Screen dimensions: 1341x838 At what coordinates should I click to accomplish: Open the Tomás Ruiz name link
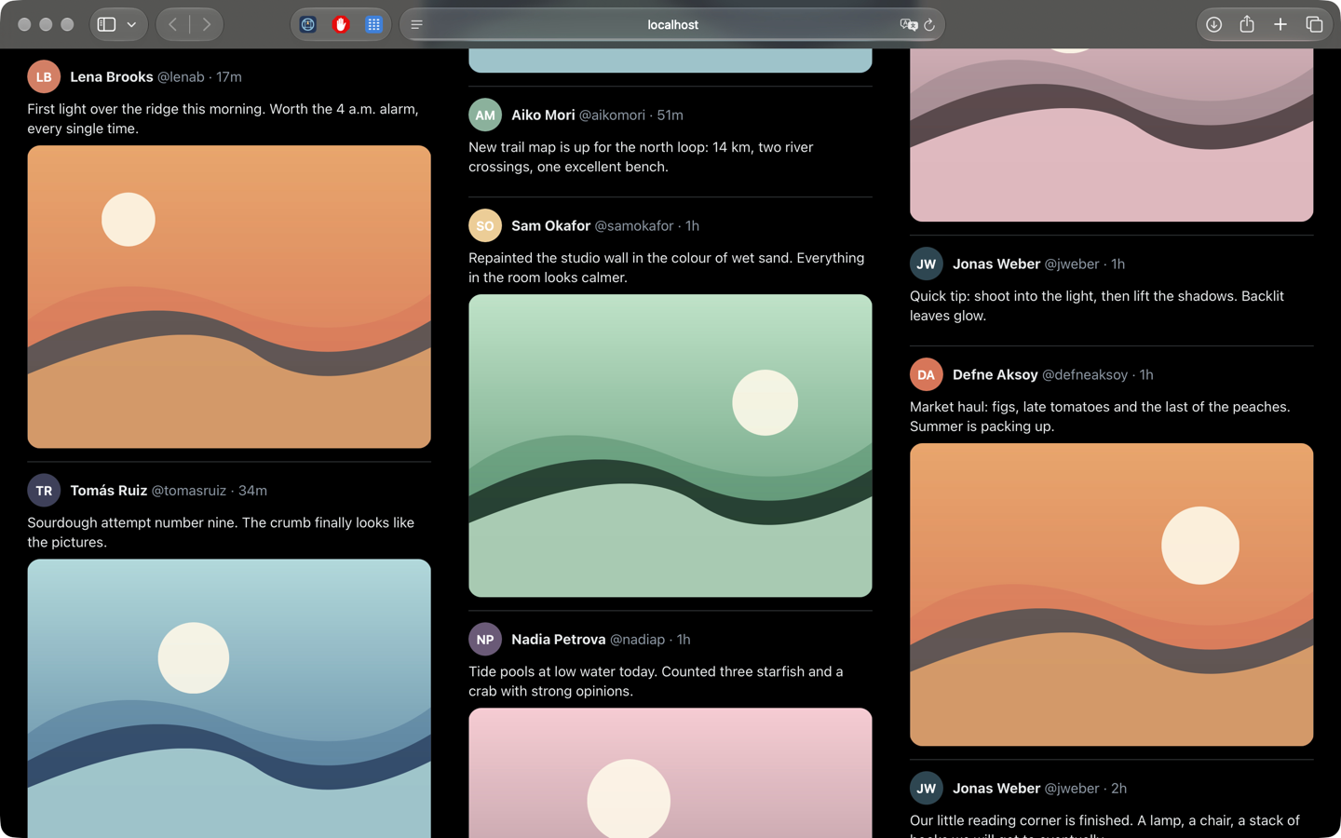(109, 491)
